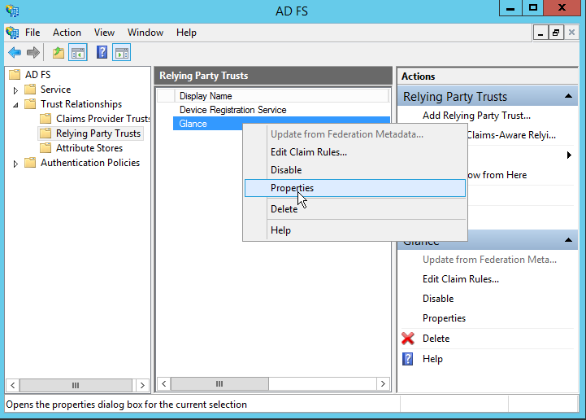Click the Up One Level folder icon
The height and width of the screenshot is (420, 586).
(x=59, y=53)
